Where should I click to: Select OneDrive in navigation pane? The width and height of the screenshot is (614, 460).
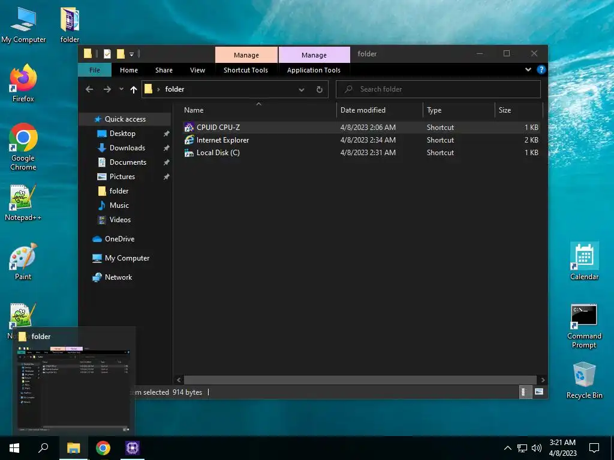(119, 238)
